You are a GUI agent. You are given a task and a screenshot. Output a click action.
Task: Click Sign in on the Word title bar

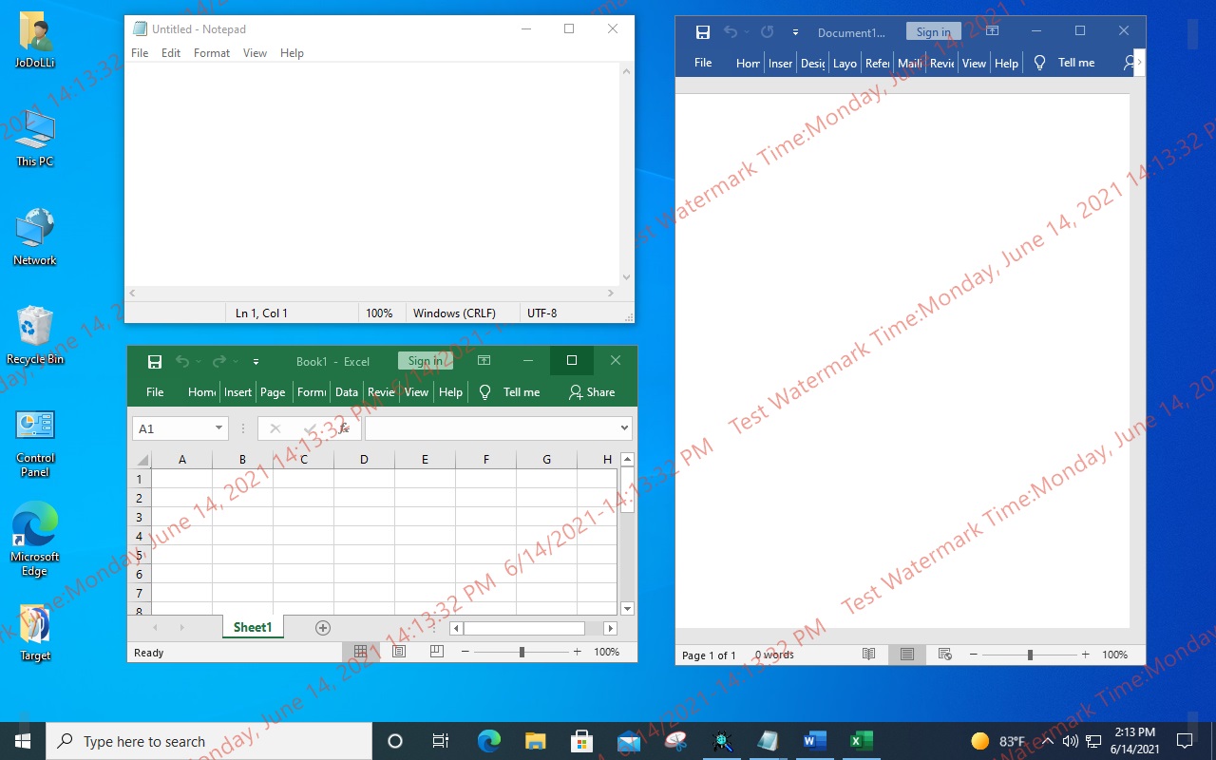point(932,30)
